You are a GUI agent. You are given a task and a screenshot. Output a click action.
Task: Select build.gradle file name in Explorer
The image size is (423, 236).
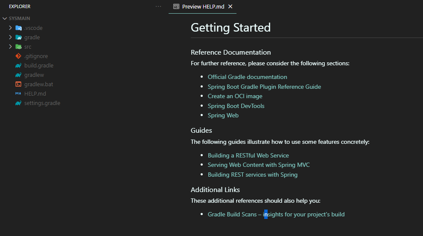click(x=39, y=66)
